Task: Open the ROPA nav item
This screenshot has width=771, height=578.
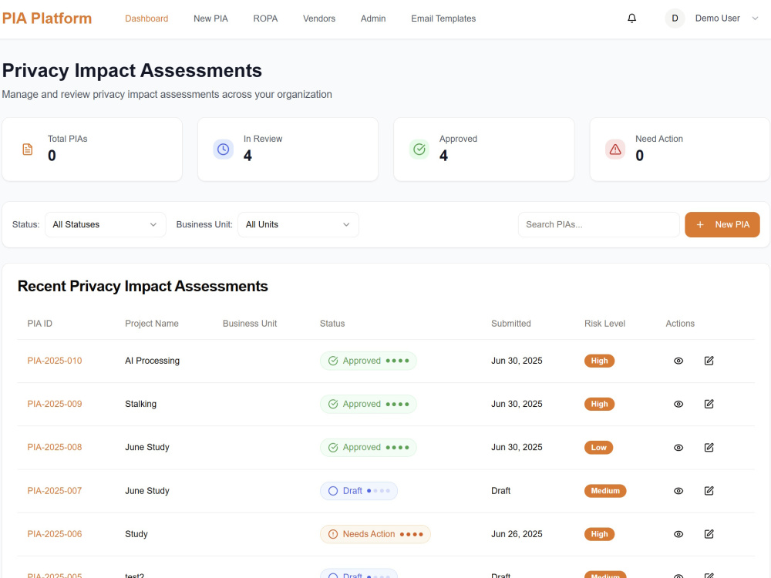Action: click(x=265, y=18)
